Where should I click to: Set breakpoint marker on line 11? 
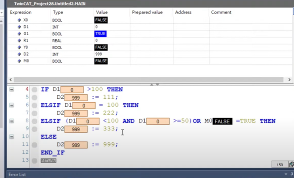(x=35, y=145)
